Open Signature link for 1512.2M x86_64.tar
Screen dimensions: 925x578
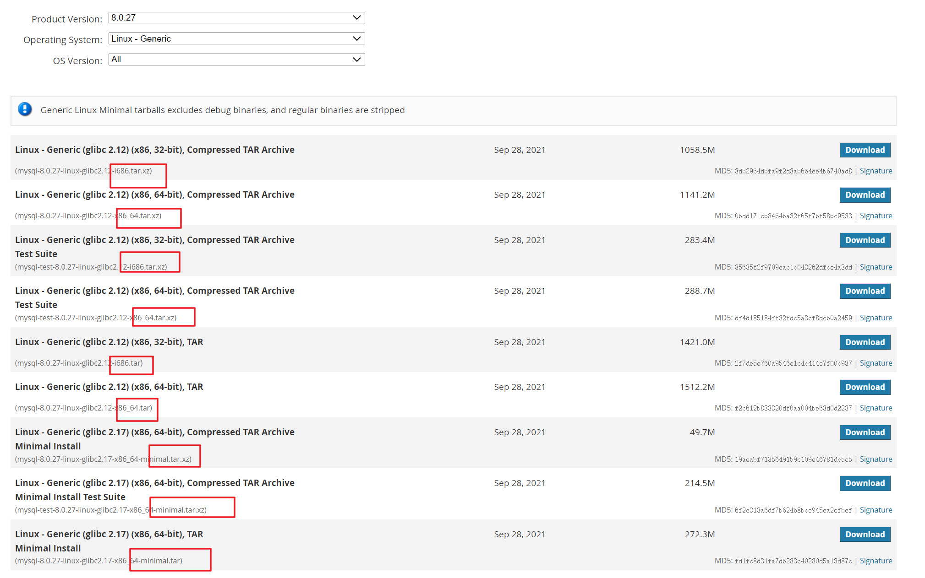(876, 408)
